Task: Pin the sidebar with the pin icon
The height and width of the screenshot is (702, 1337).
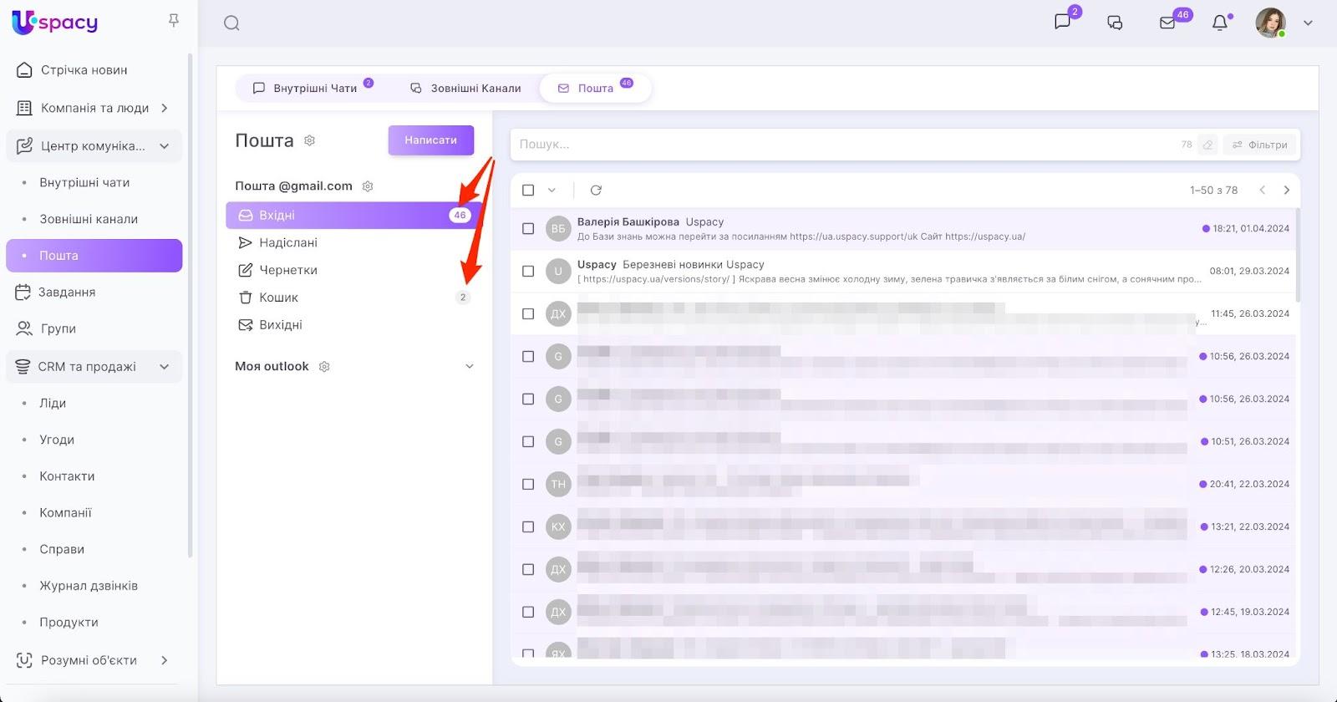Action: pos(174,20)
